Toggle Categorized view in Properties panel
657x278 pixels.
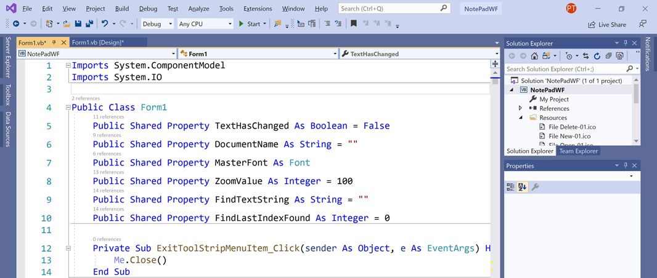pyautogui.click(x=510, y=187)
